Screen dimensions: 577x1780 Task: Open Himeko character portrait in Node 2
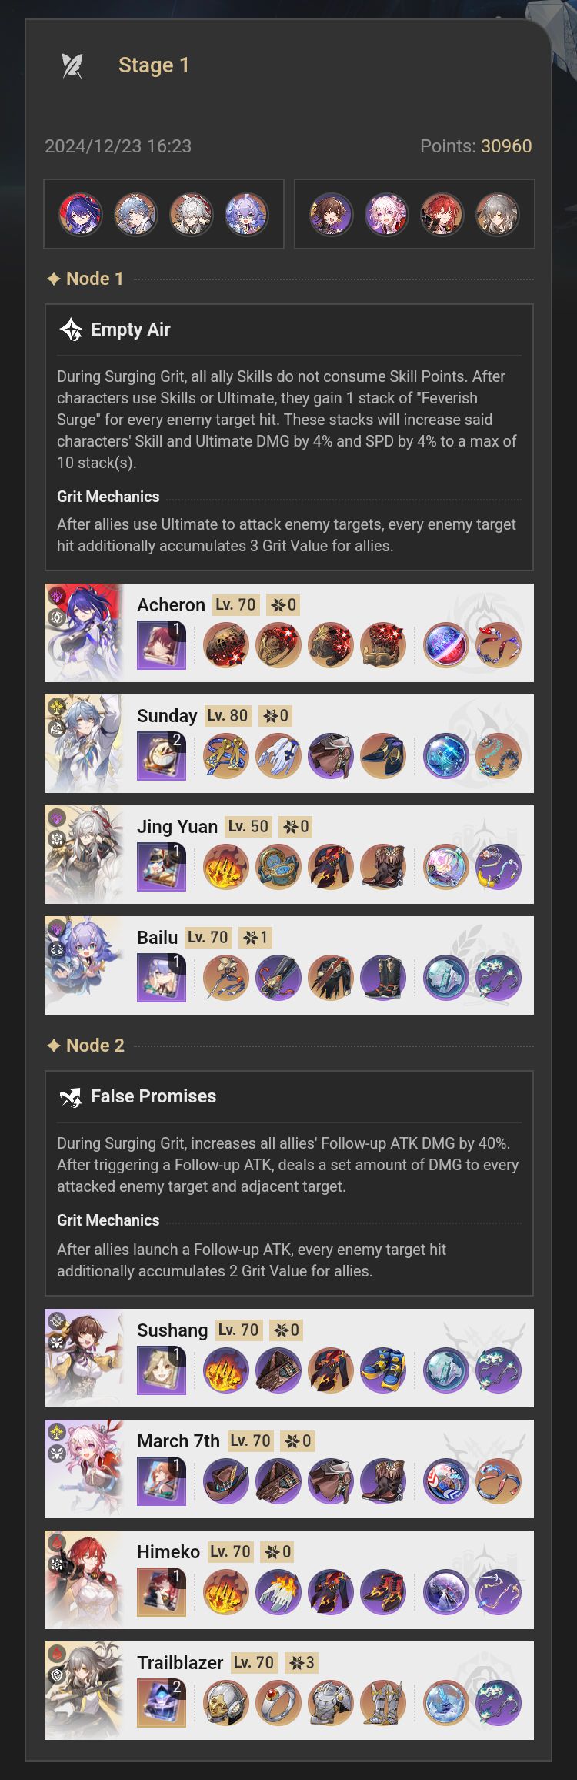85,1580
